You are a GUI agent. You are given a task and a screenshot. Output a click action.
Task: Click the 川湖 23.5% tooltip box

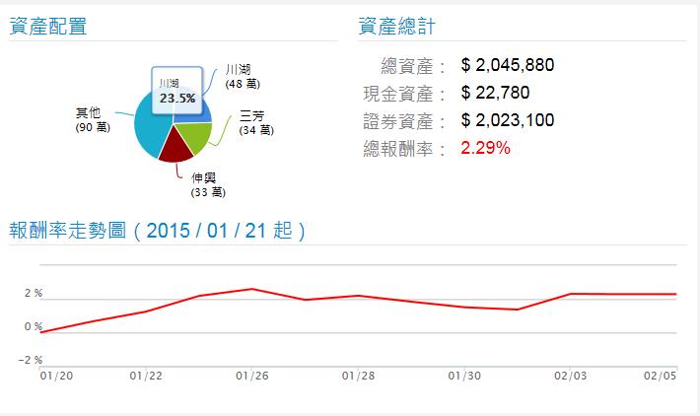(x=177, y=91)
